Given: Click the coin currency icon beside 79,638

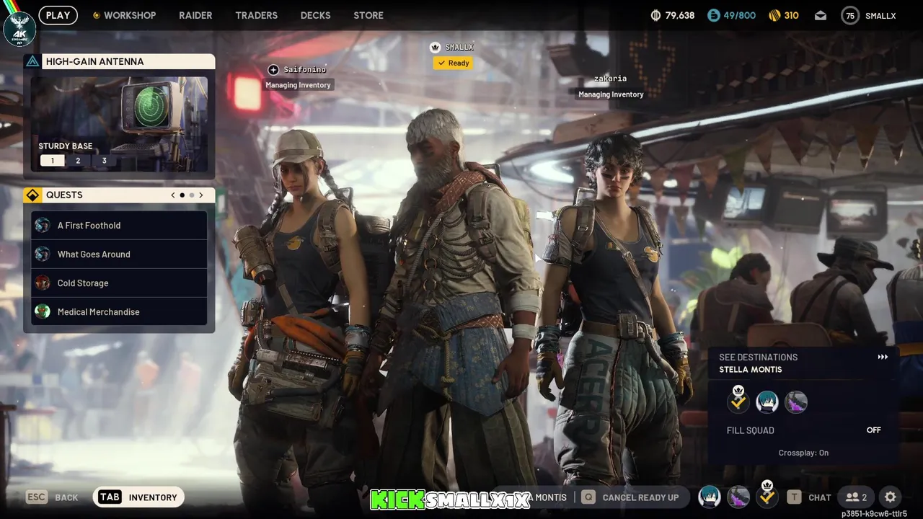Looking at the screenshot, I should tap(655, 15).
